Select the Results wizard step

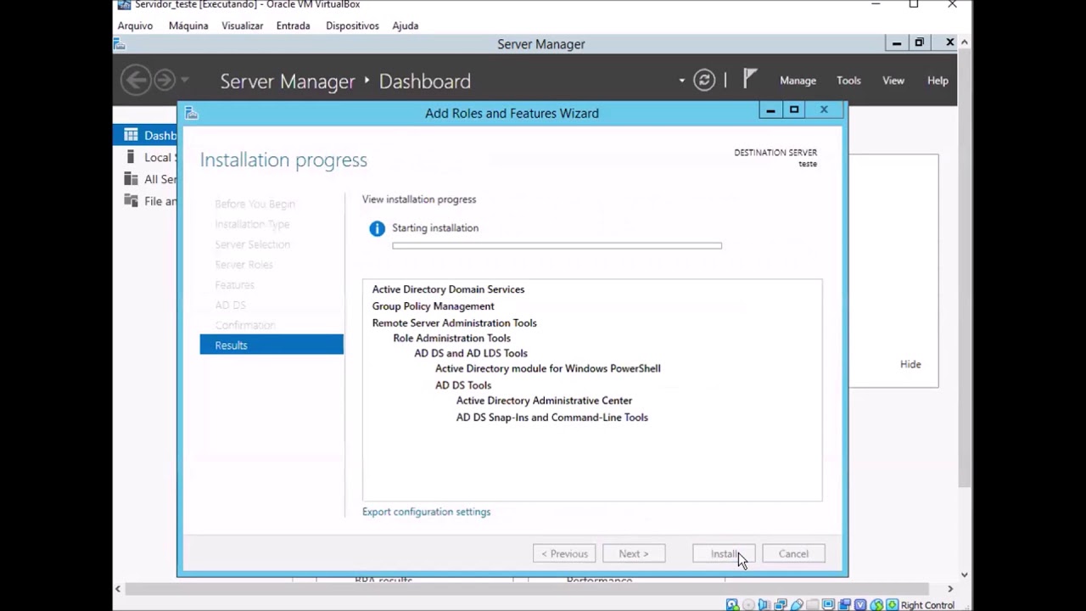pyautogui.click(x=271, y=345)
